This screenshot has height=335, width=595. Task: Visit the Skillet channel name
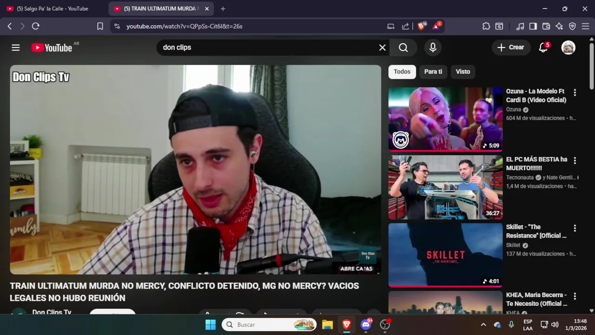(x=513, y=245)
